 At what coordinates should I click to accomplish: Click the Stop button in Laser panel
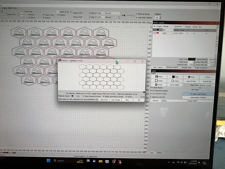pyautogui.click(x=175, y=77)
